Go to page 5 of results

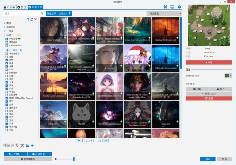[x=93, y=141]
